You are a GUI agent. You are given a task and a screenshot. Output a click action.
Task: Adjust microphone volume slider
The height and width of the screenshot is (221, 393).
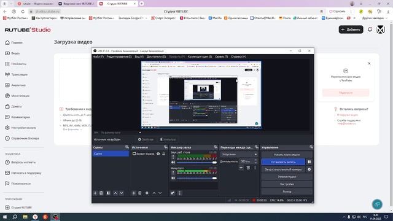click(x=196, y=178)
